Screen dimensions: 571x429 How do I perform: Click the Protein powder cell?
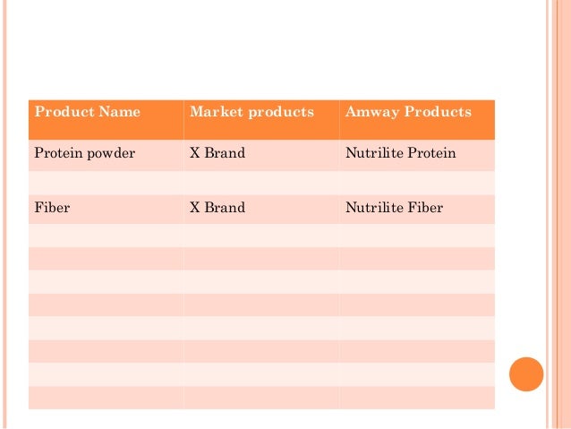tap(106, 155)
